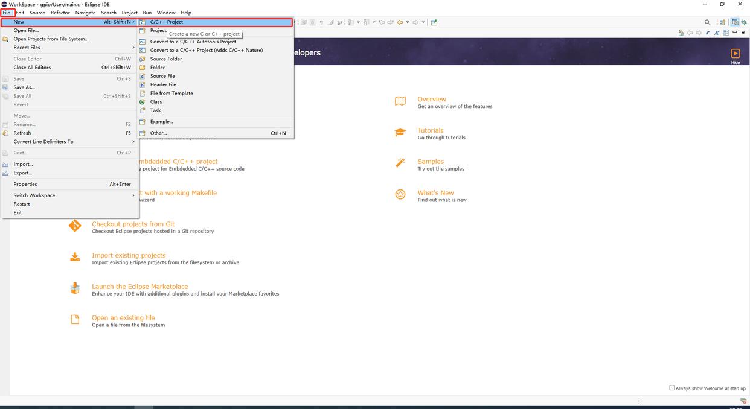This screenshot has width=750, height=409.
Task: Click Open File... in File menu
Action: click(x=70, y=30)
